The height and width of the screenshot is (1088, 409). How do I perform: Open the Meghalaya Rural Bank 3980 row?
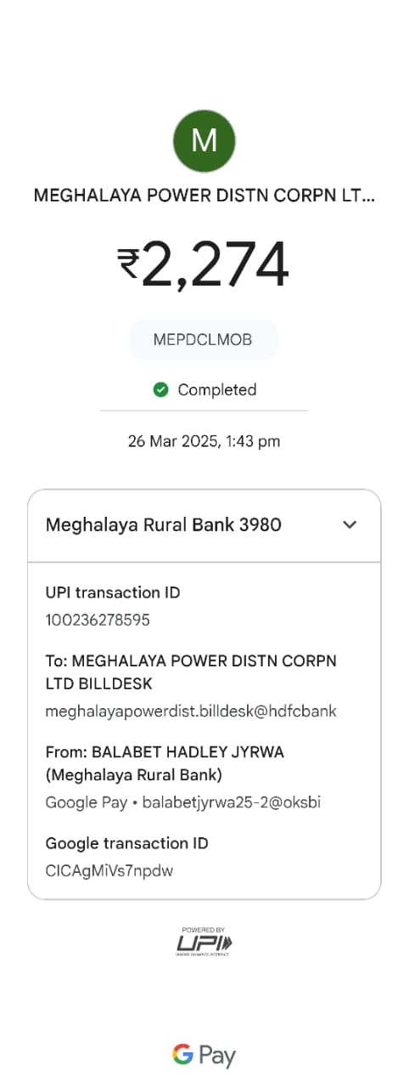click(204, 525)
